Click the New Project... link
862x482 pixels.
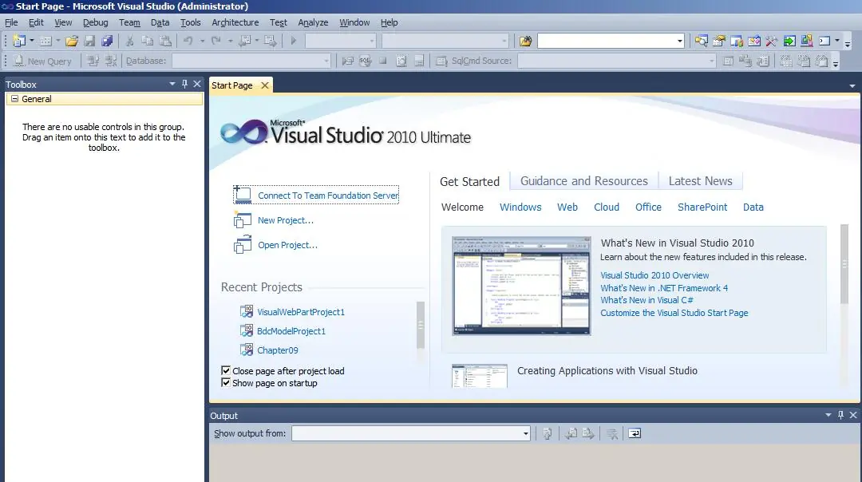285,220
